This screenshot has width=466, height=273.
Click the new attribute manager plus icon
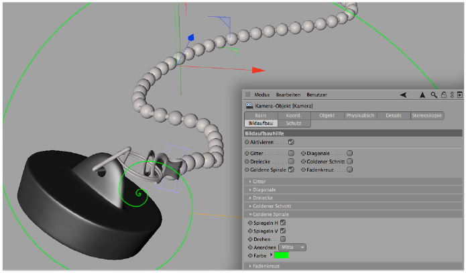459,95
